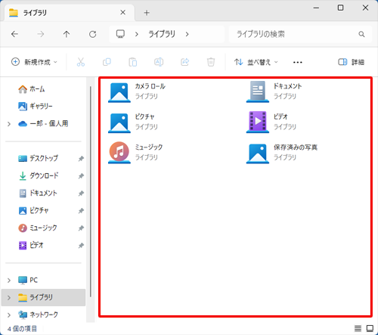Add a new tab with the plus button
The height and width of the screenshot is (335, 378).
[x=147, y=13]
